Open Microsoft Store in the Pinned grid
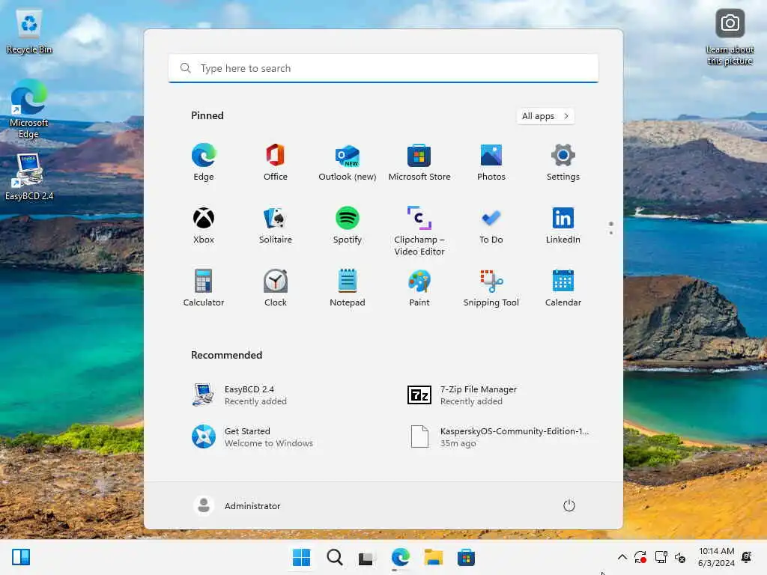The image size is (767, 575). pyautogui.click(x=419, y=162)
